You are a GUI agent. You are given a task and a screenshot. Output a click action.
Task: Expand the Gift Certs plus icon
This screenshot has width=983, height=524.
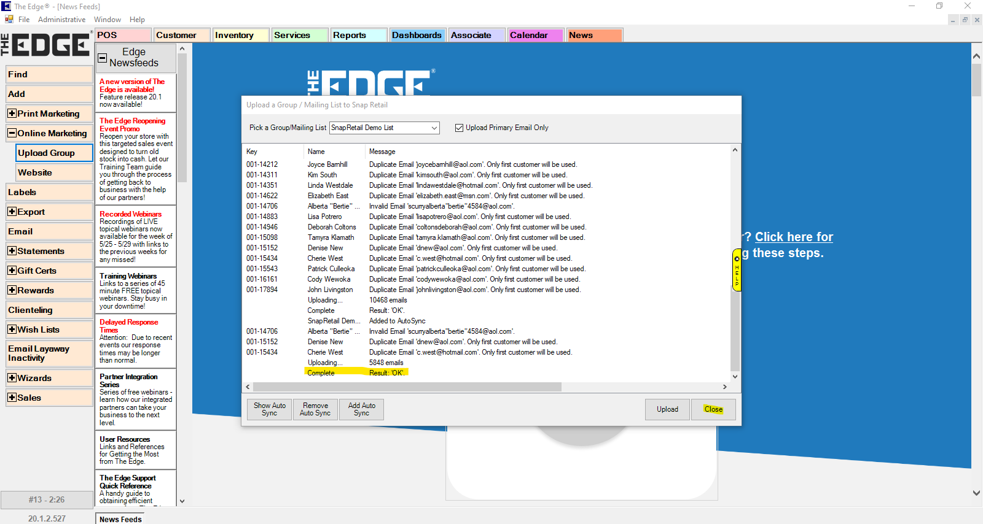[x=12, y=271]
